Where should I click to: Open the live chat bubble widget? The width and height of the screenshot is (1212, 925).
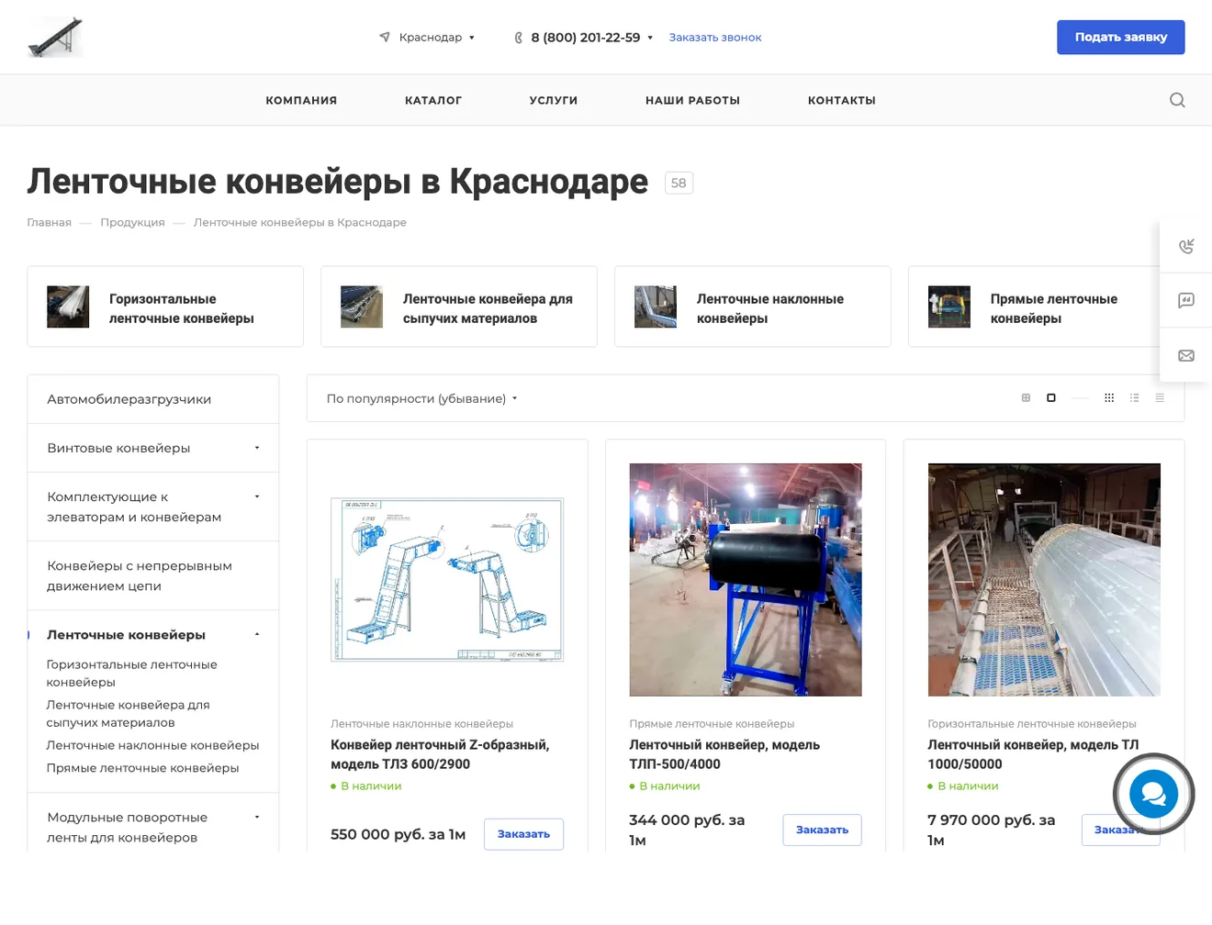click(1153, 794)
